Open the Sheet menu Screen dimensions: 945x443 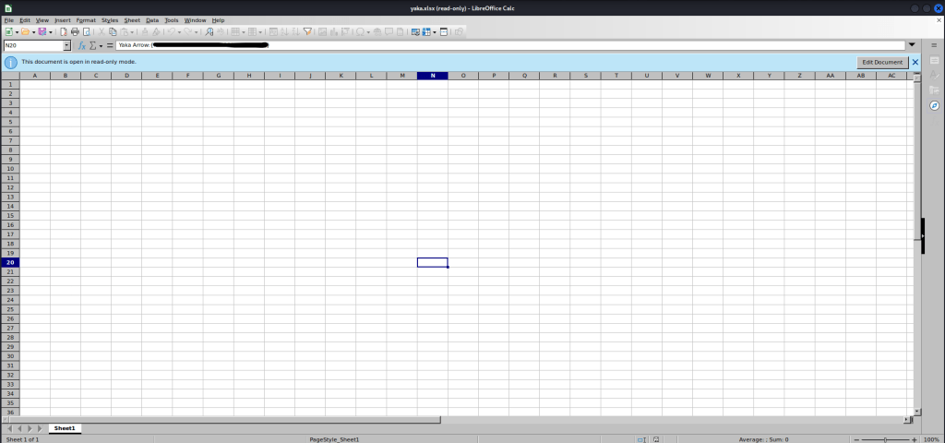(x=132, y=19)
